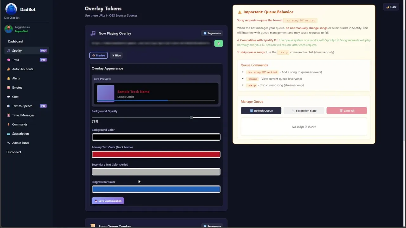Open the Primary Text Color red swatch
Image resolution: width=406 pixels, height=228 pixels.
[156, 154]
